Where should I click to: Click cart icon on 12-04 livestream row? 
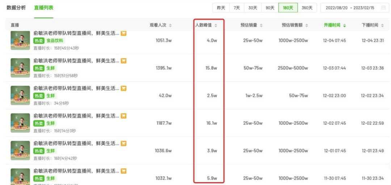[123, 33]
